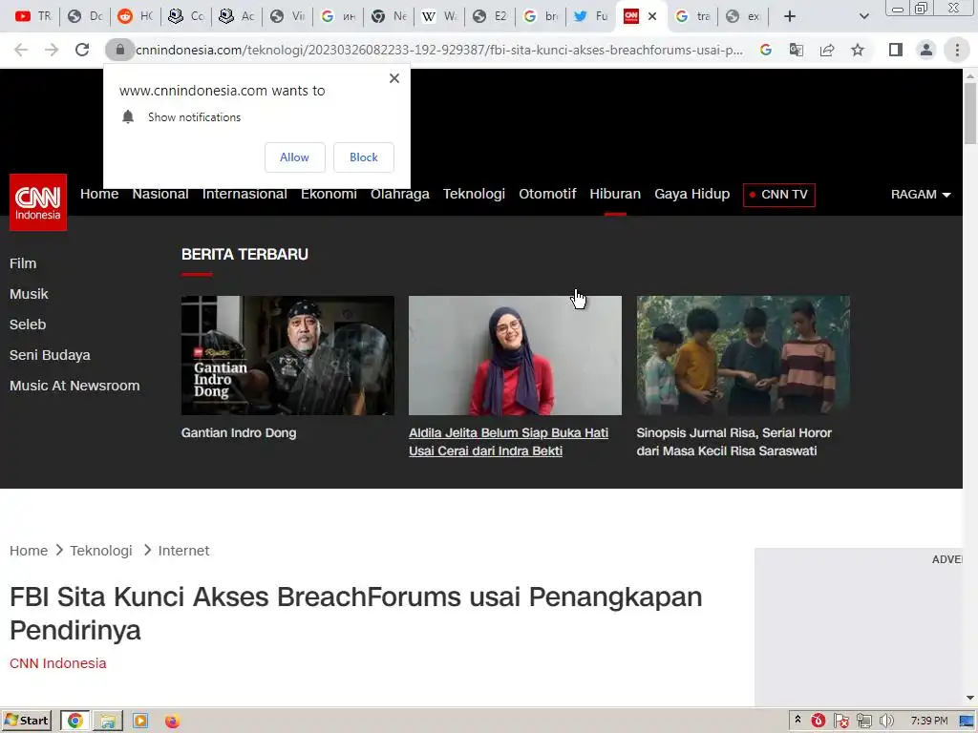
Task: Click the Teknologi breadcrumb
Action: (x=101, y=551)
